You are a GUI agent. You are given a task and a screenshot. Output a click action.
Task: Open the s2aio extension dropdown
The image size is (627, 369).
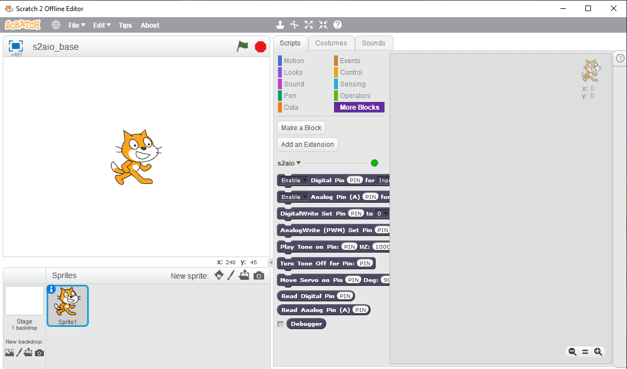click(289, 163)
